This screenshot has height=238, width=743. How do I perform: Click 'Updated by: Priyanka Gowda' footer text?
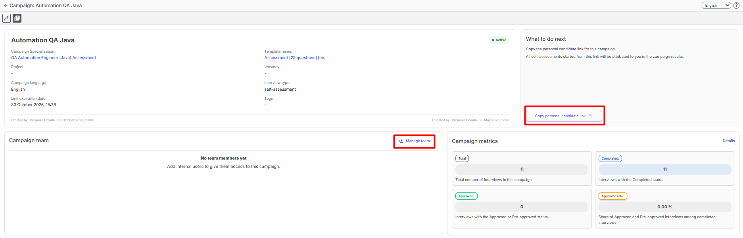point(471,120)
